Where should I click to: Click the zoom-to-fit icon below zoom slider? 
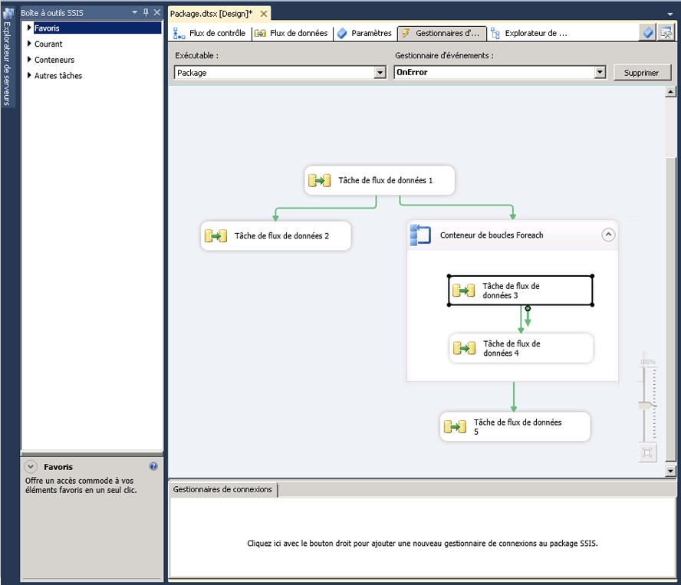647,452
